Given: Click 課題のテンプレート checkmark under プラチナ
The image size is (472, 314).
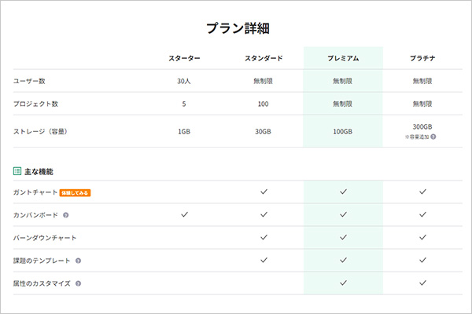Looking at the screenshot, I should [423, 260].
